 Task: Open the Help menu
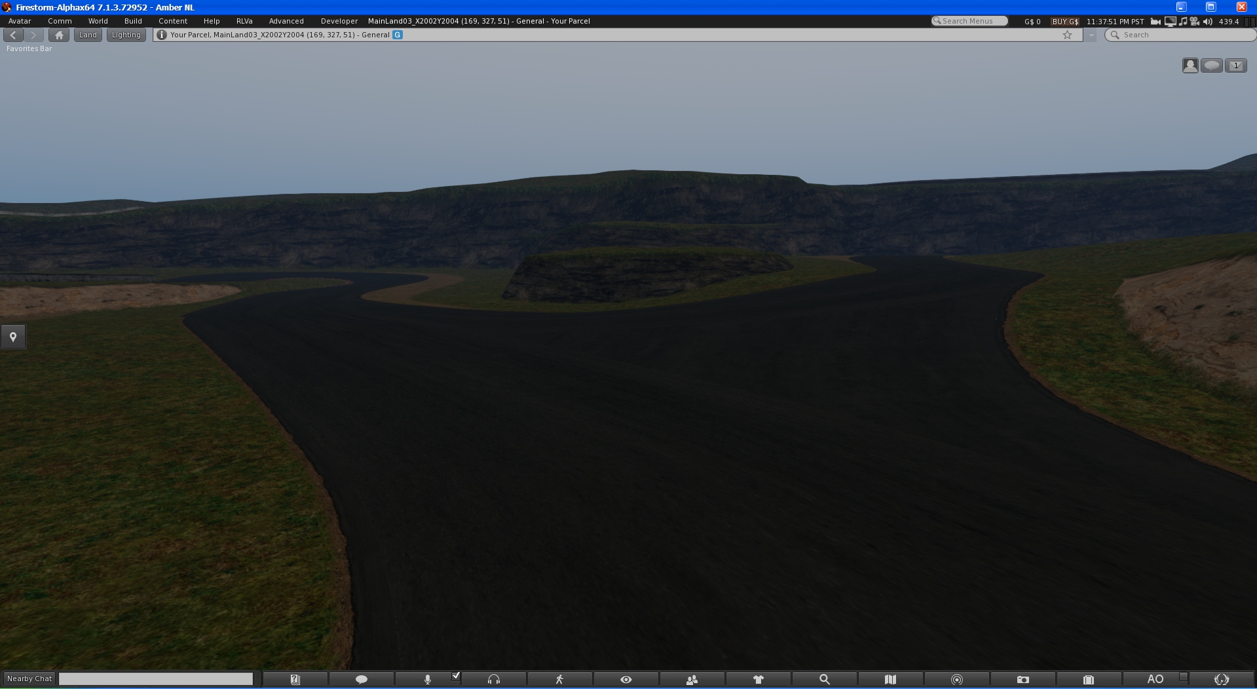[212, 21]
